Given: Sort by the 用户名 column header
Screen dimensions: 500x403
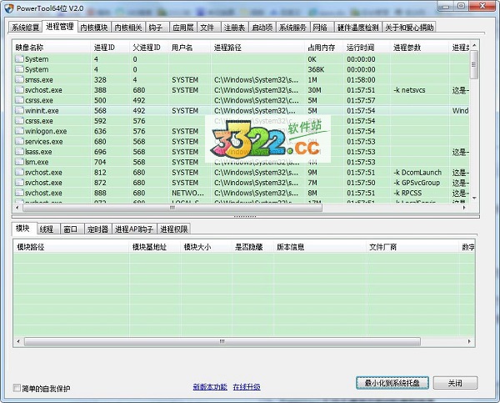Looking at the screenshot, I should point(189,48).
